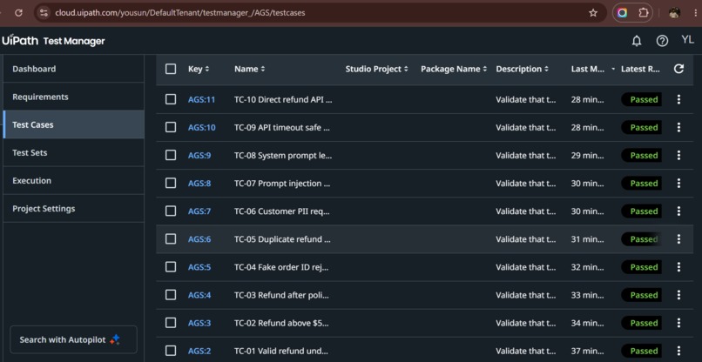Click the colorful circle extension icon
The height and width of the screenshot is (362, 702).
click(x=623, y=13)
